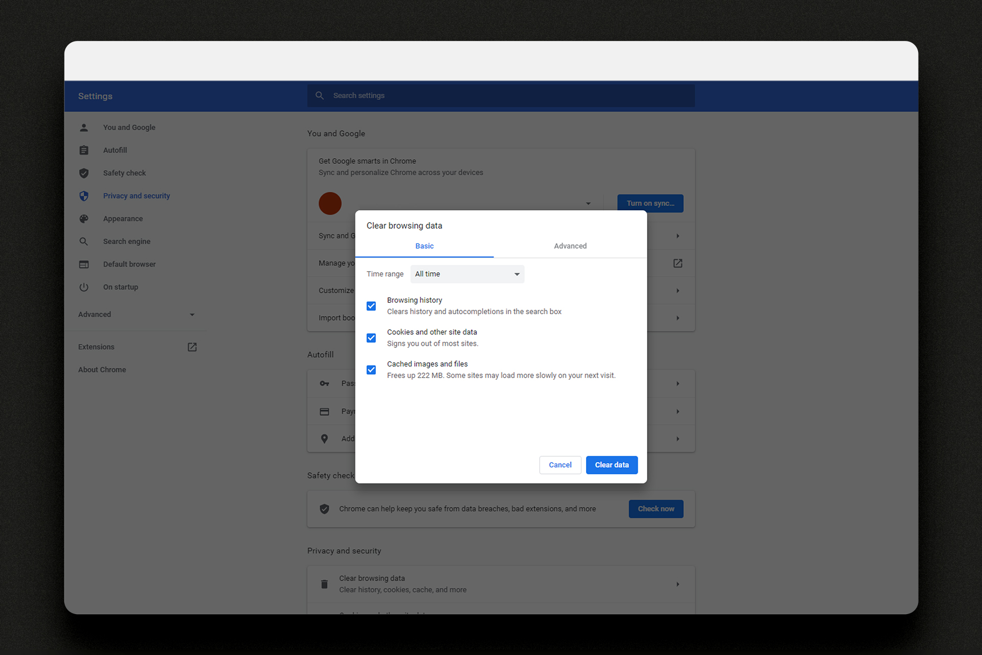Image resolution: width=982 pixels, height=655 pixels.
Task: Click Turn on sync button
Action: pyautogui.click(x=650, y=203)
